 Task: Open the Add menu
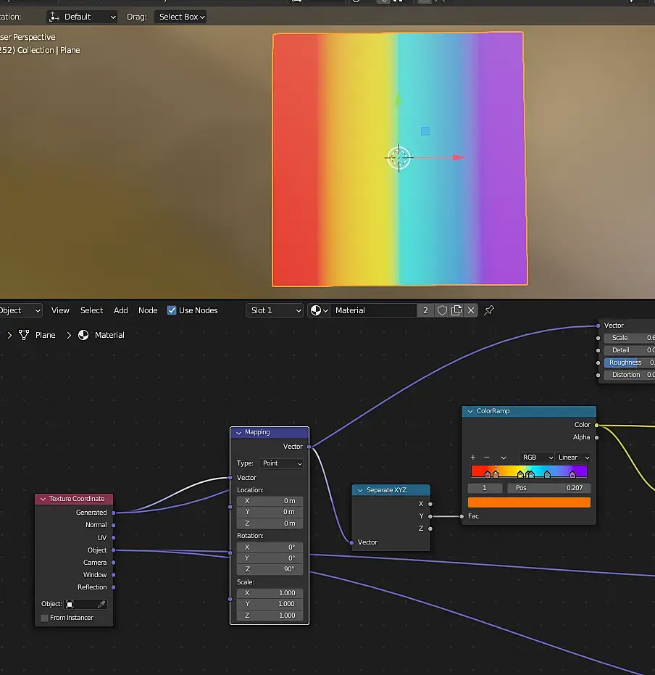[120, 310]
